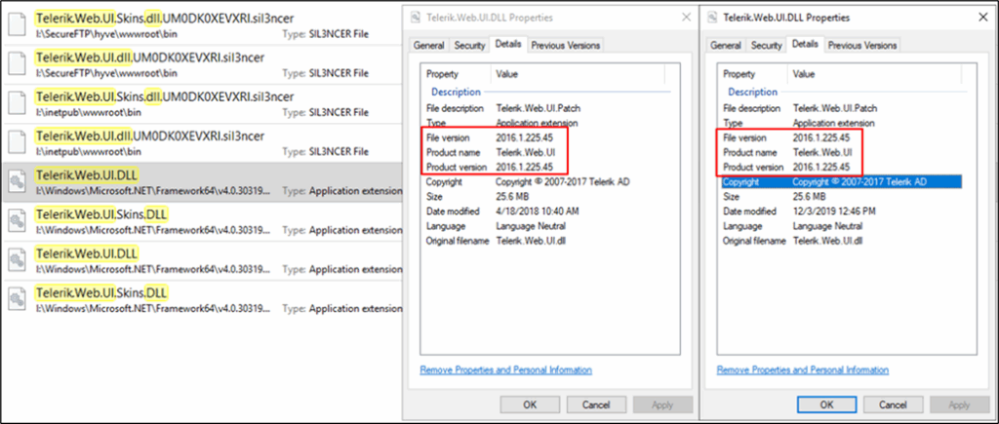Select Product name row in 4/18/2018 dialog

point(544,152)
